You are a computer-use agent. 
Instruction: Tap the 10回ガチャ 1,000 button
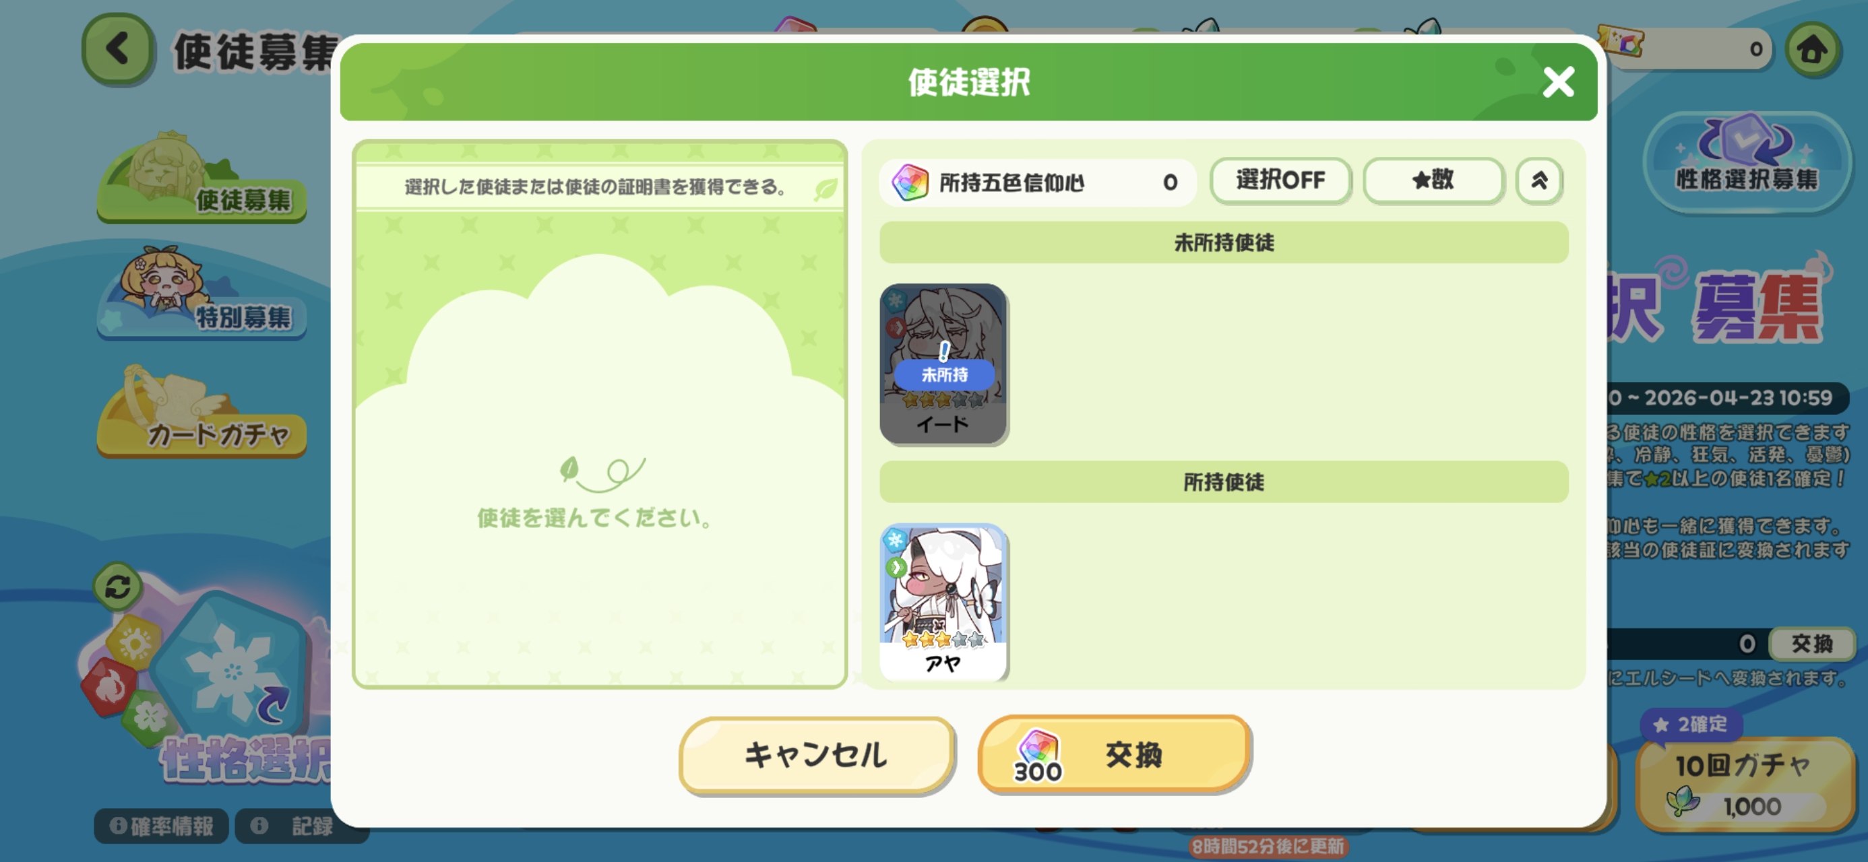[x=1745, y=785]
